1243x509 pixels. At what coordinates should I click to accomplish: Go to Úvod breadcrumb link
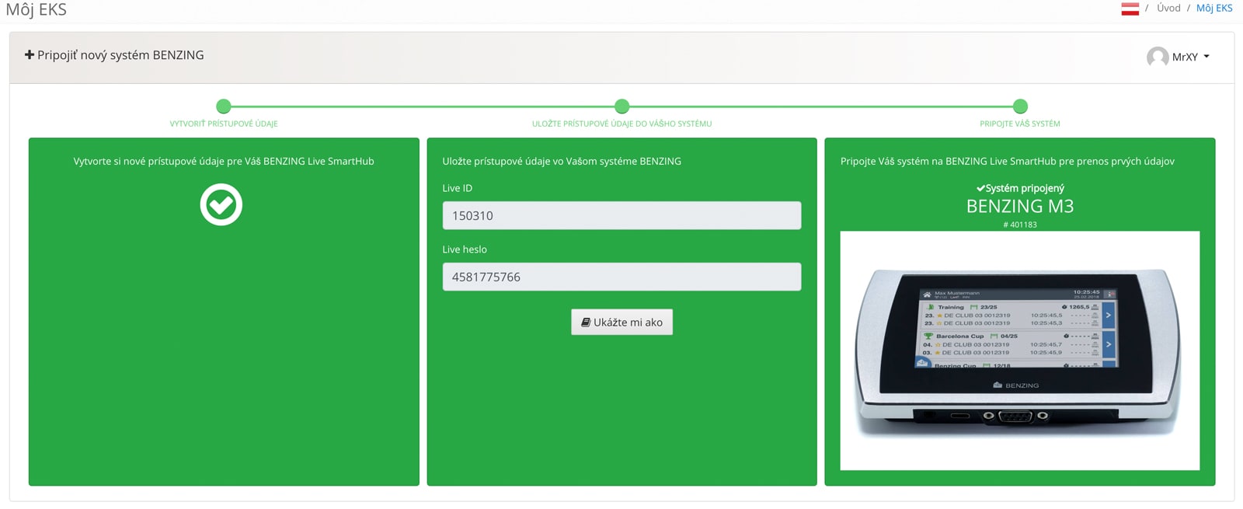pyautogui.click(x=1168, y=8)
